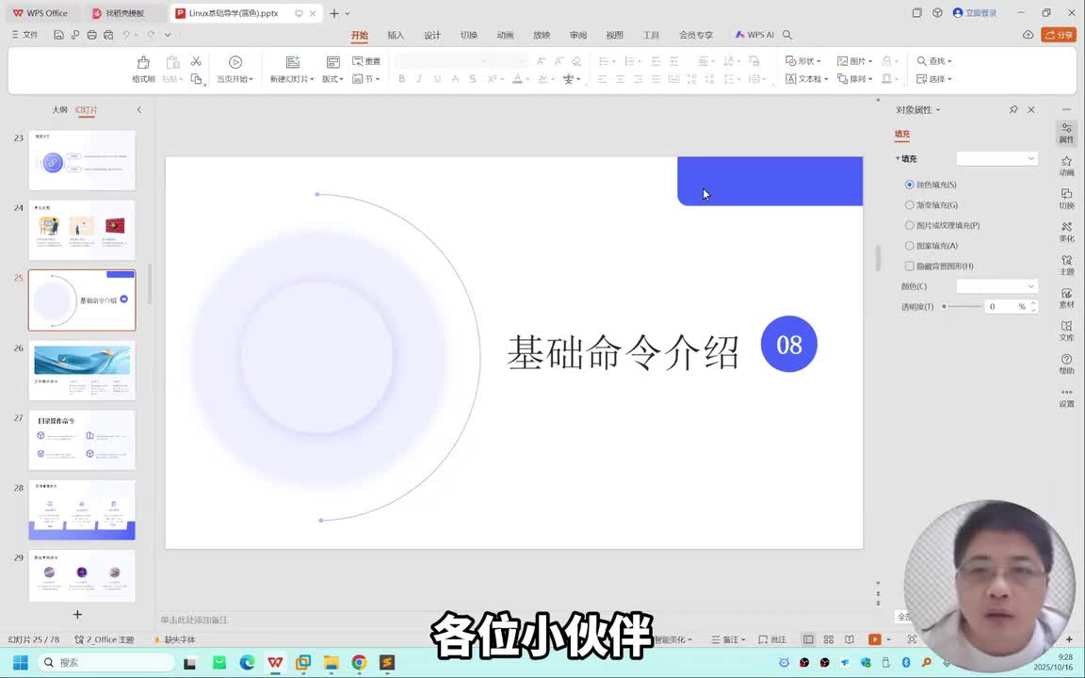Open the 文件 (File) menu
This screenshot has width=1085, height=678.
tap(25, 35)
